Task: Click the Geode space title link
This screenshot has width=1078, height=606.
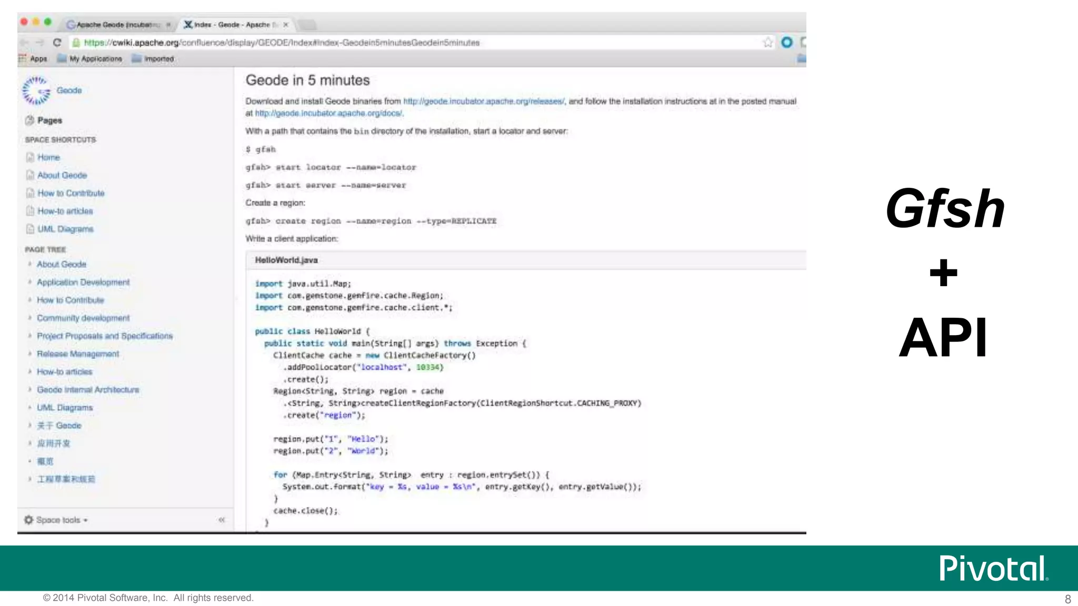Action: (x=69, y=90)
